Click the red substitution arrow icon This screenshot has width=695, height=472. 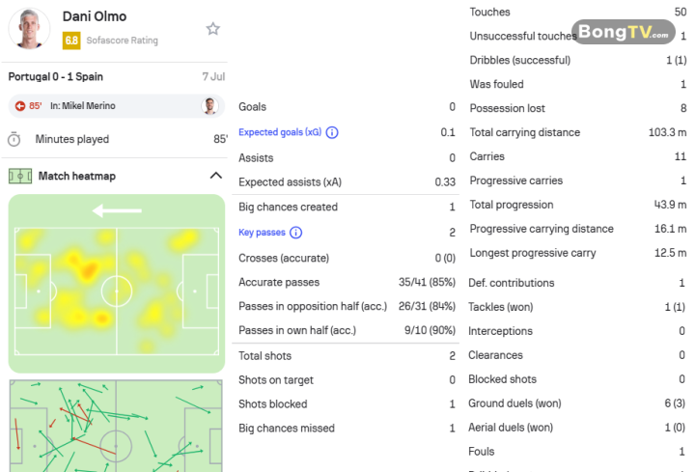point(20,106)
